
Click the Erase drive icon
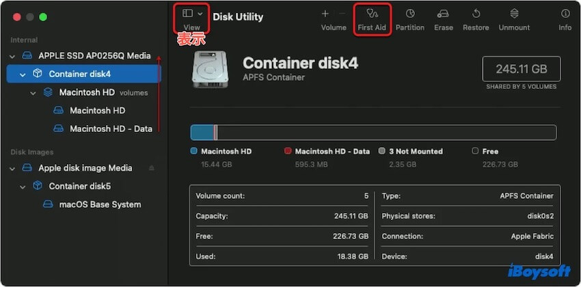coord(443,14)
